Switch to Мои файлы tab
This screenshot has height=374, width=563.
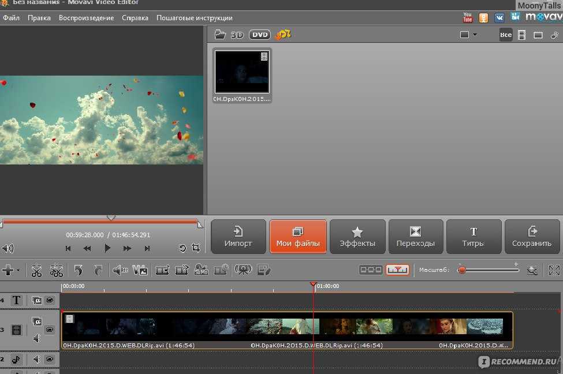click(298, 237)
